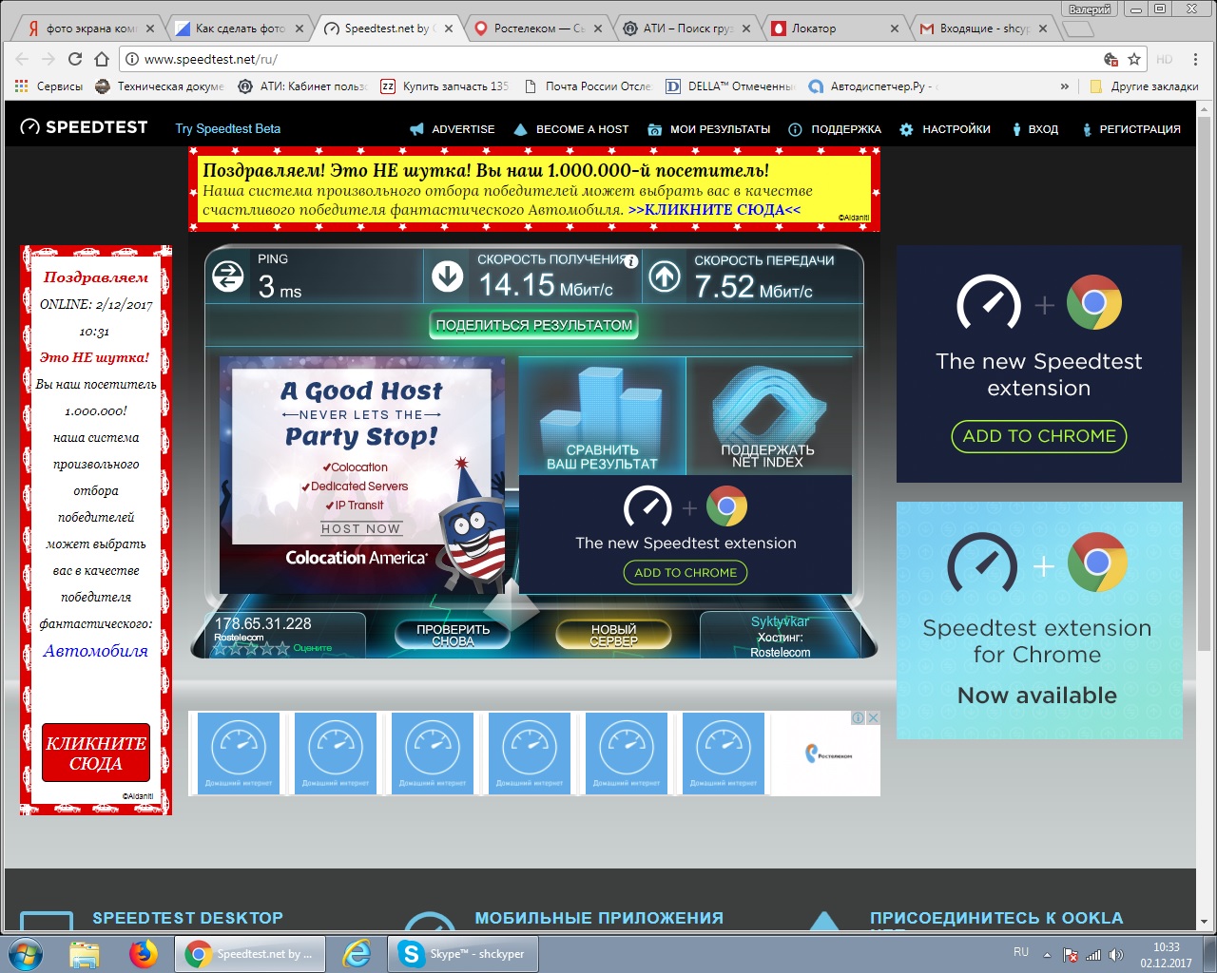Launch Firefox from taskbar
1217x973 pixels.
click(x=144, y=954)
